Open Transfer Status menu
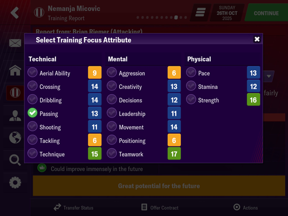The width and height of the screenshot is (288, 216). [73, 208]
